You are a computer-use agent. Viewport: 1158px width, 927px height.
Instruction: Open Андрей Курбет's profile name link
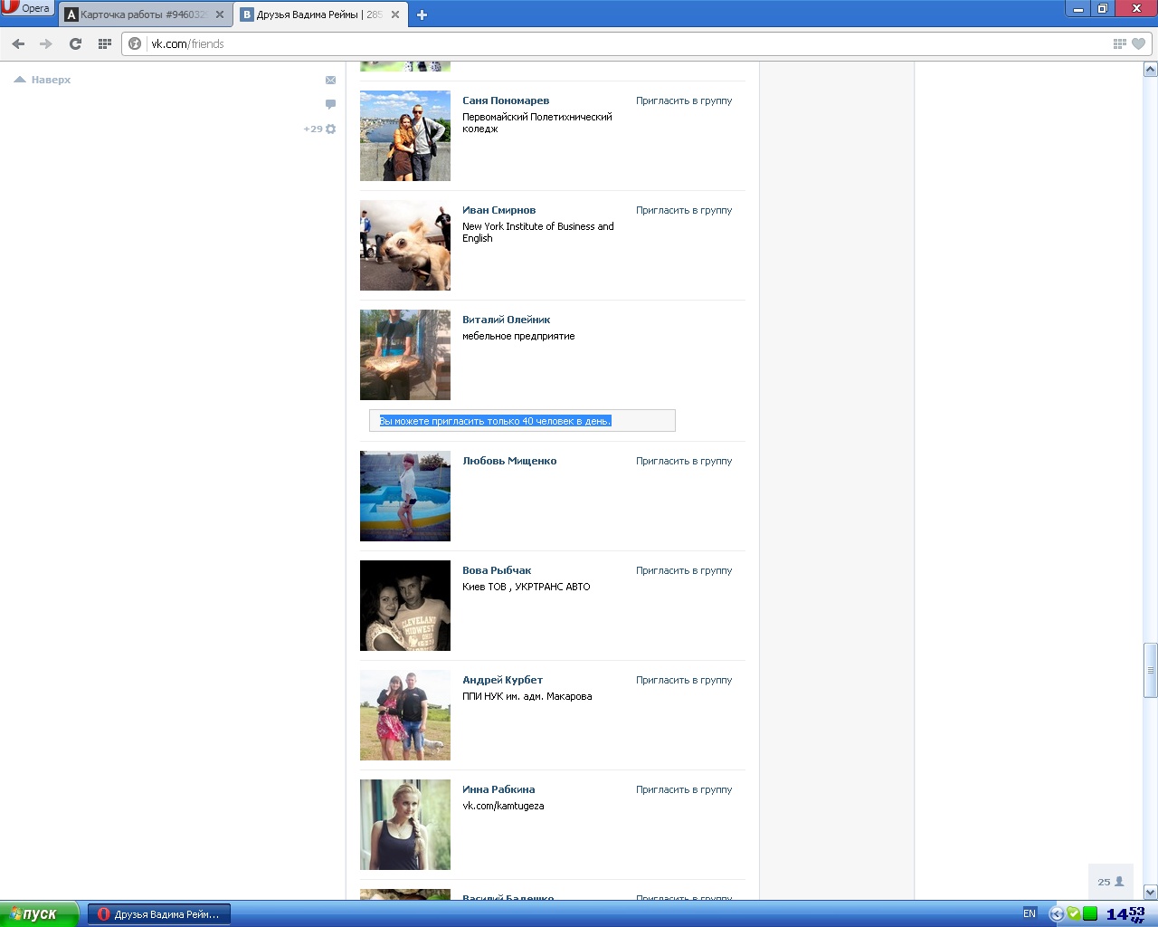503,680
